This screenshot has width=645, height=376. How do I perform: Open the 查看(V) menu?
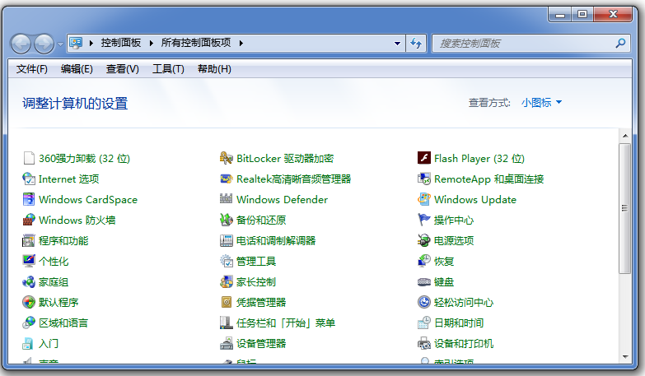122,69
